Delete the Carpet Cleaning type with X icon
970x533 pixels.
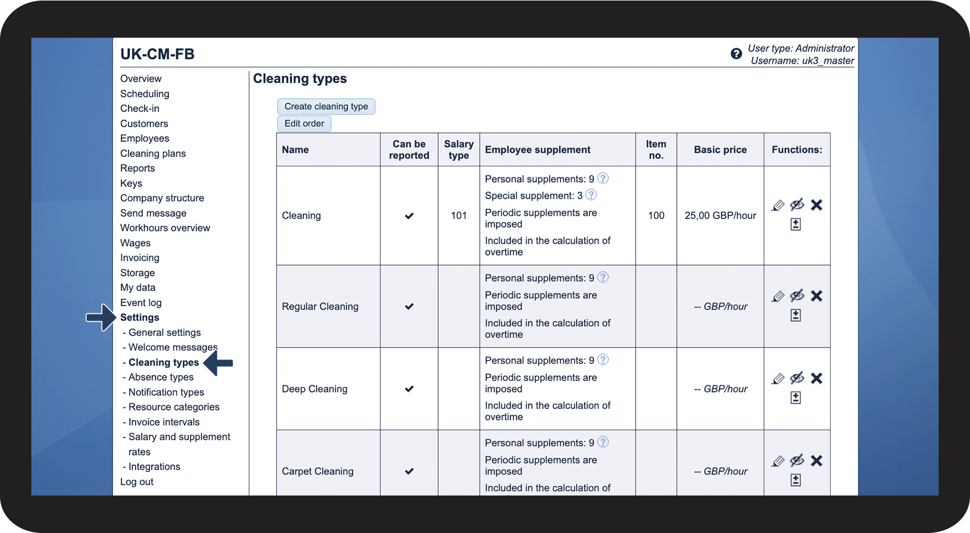(816, 461)
